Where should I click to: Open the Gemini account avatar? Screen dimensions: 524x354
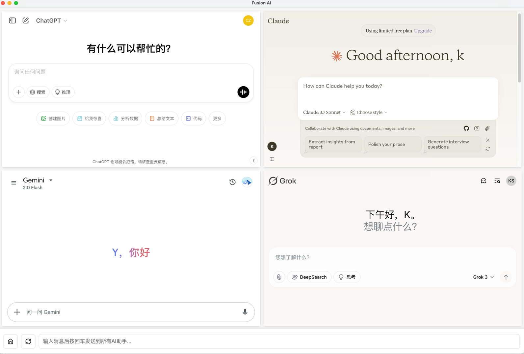pos(247,182)
